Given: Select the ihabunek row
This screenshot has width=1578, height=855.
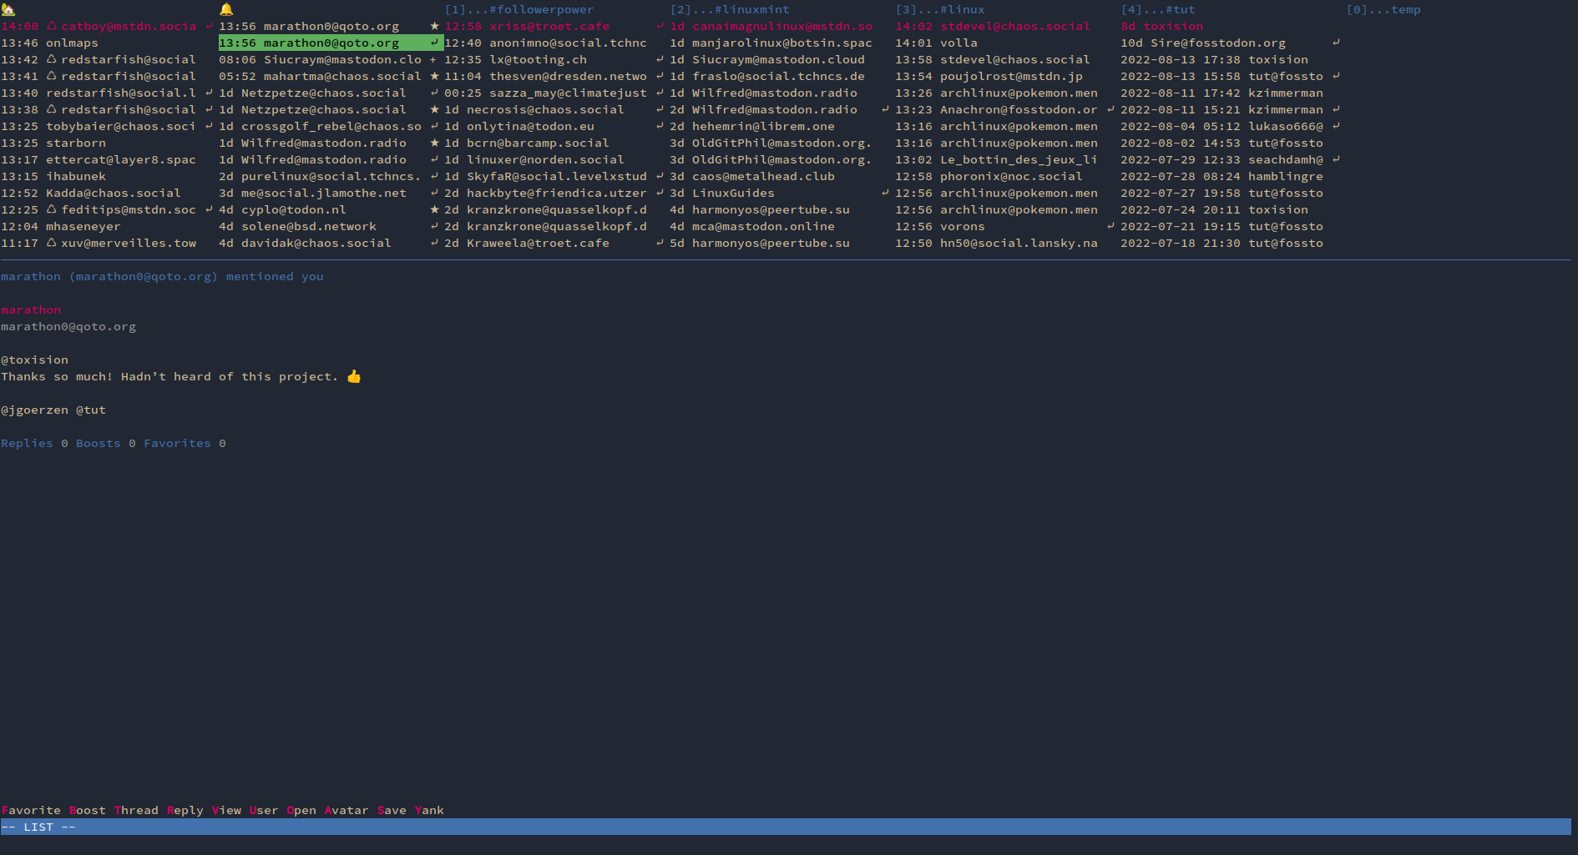Looking at the screenshot, I should coord(109,176).
